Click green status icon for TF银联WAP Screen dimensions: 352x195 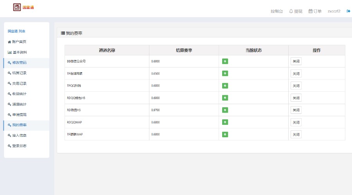225,134
